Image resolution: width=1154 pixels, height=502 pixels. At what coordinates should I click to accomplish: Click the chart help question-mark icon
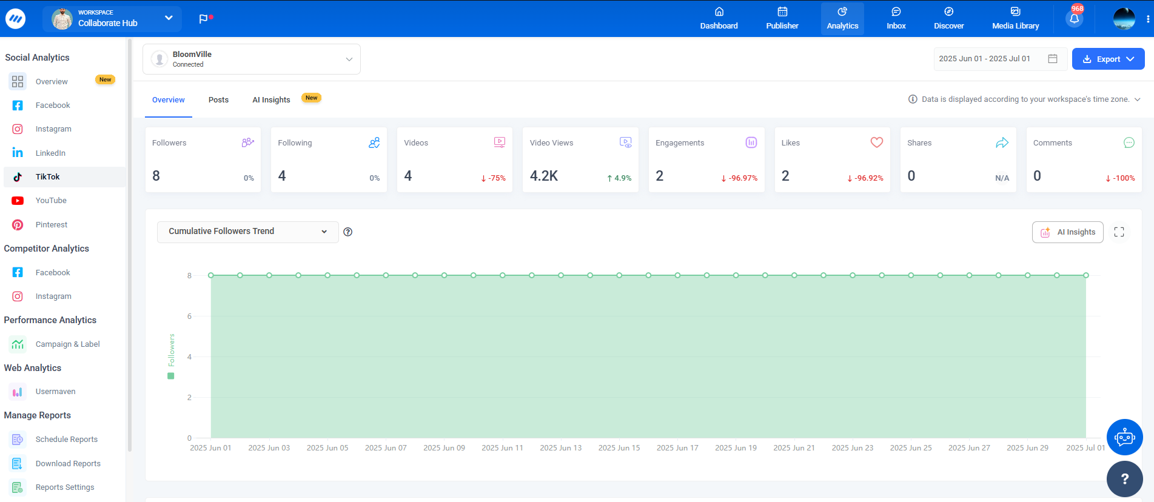348,232
